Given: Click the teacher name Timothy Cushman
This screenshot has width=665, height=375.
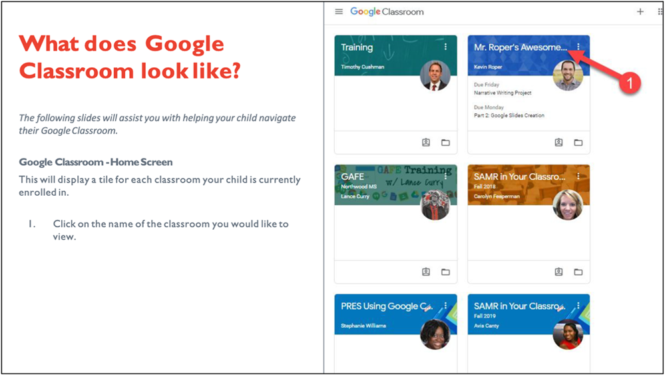Looking at the screenshot, I should (x=363, y=67).
